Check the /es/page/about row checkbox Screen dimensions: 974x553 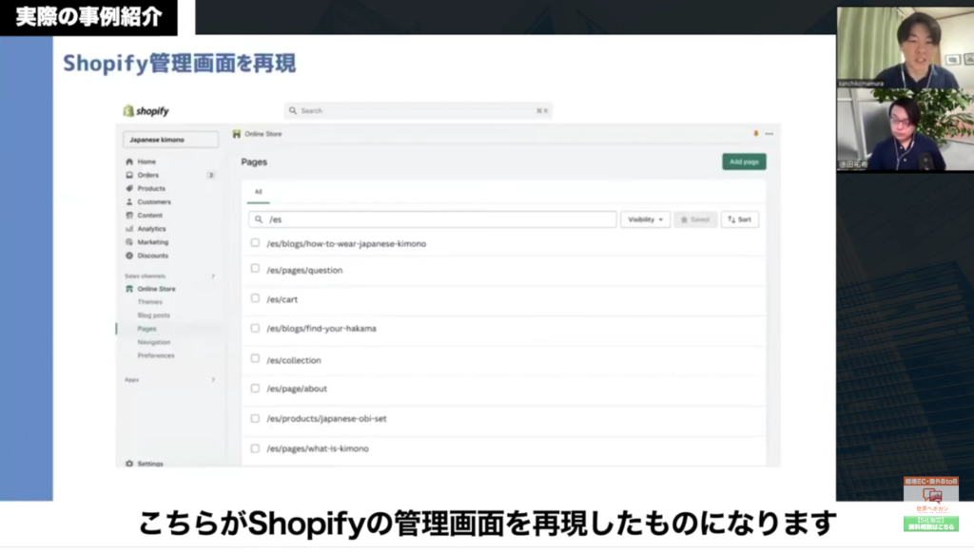[255, 388]
